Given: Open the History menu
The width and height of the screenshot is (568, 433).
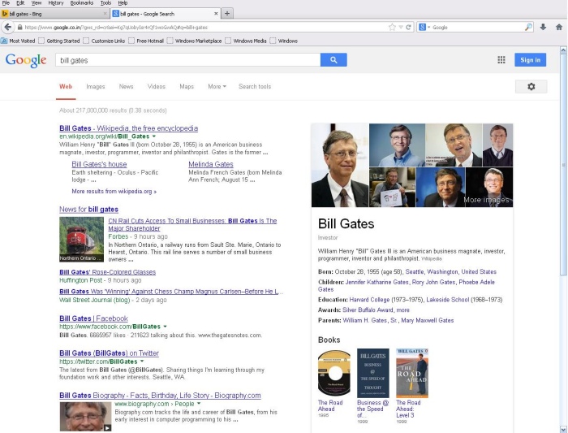Looking at the screenshot, I should pos(56,3).
